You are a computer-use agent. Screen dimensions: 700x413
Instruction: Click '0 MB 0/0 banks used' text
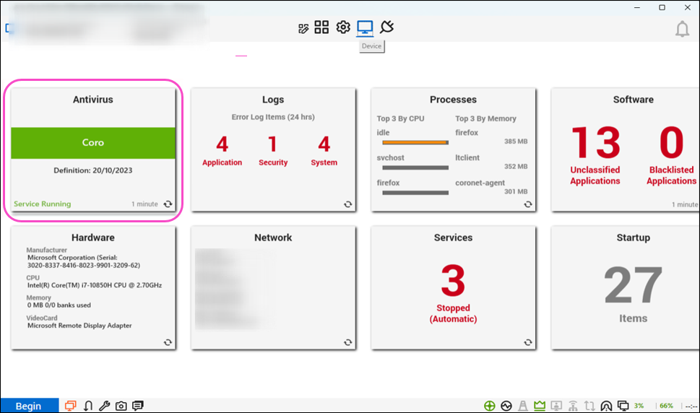click(59, 305)
